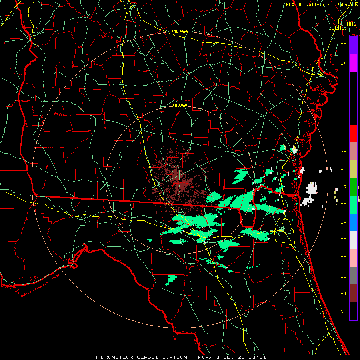The width and height of the screenshot is (360, 360).
Task: Click the UK magenta legend color swatch
Action: pos(353,63)
